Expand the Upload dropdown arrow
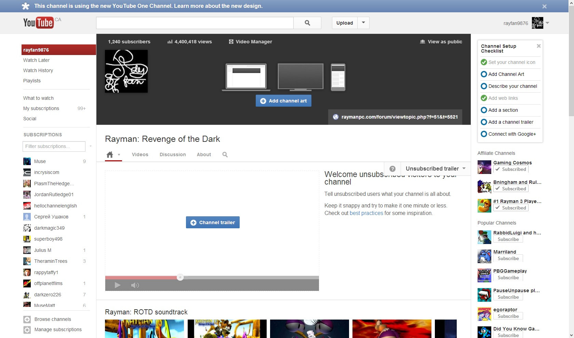 363,23
